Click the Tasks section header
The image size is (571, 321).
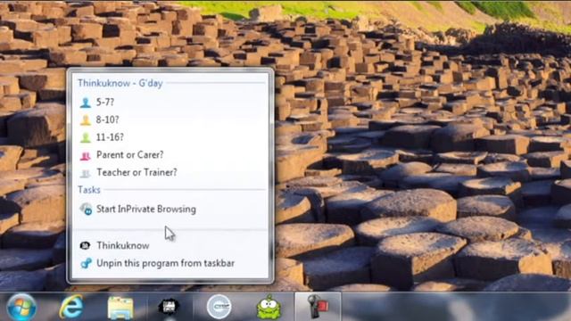coord(89,190)
